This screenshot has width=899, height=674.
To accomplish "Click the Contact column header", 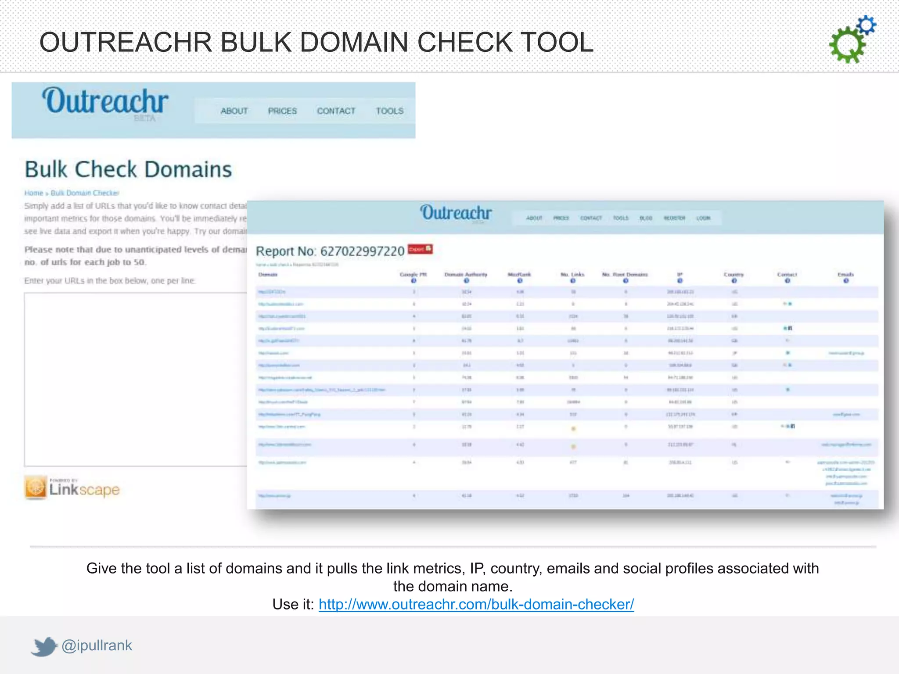I will (x=787, y=275).
